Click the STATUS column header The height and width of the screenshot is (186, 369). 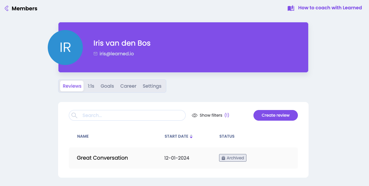[x=227, y=136]
